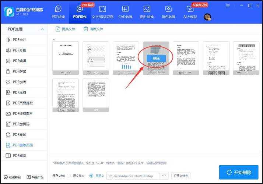263x184 pixels.
Task: Click 开始删除 button
Action: [x=239, y=172]
